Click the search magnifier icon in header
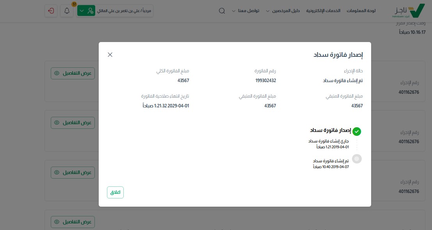The width and height of the screenshot is (432, 230). pos(222,11)
